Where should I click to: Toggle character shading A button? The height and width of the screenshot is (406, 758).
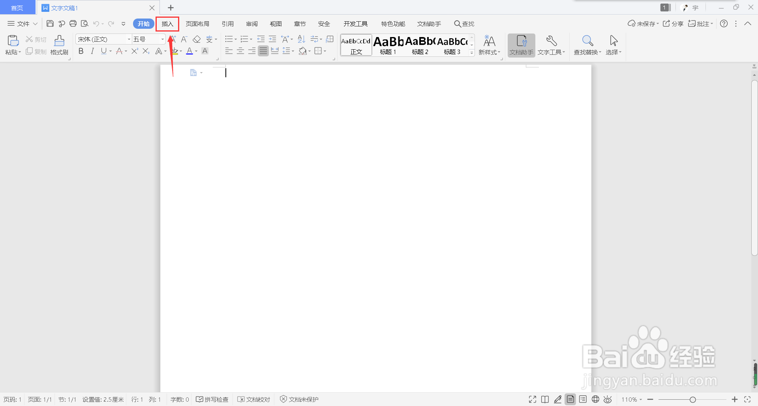(205, 51)
